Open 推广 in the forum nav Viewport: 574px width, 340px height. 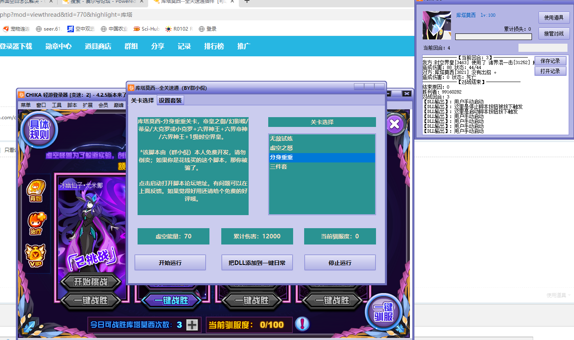[x=244, y=46]
